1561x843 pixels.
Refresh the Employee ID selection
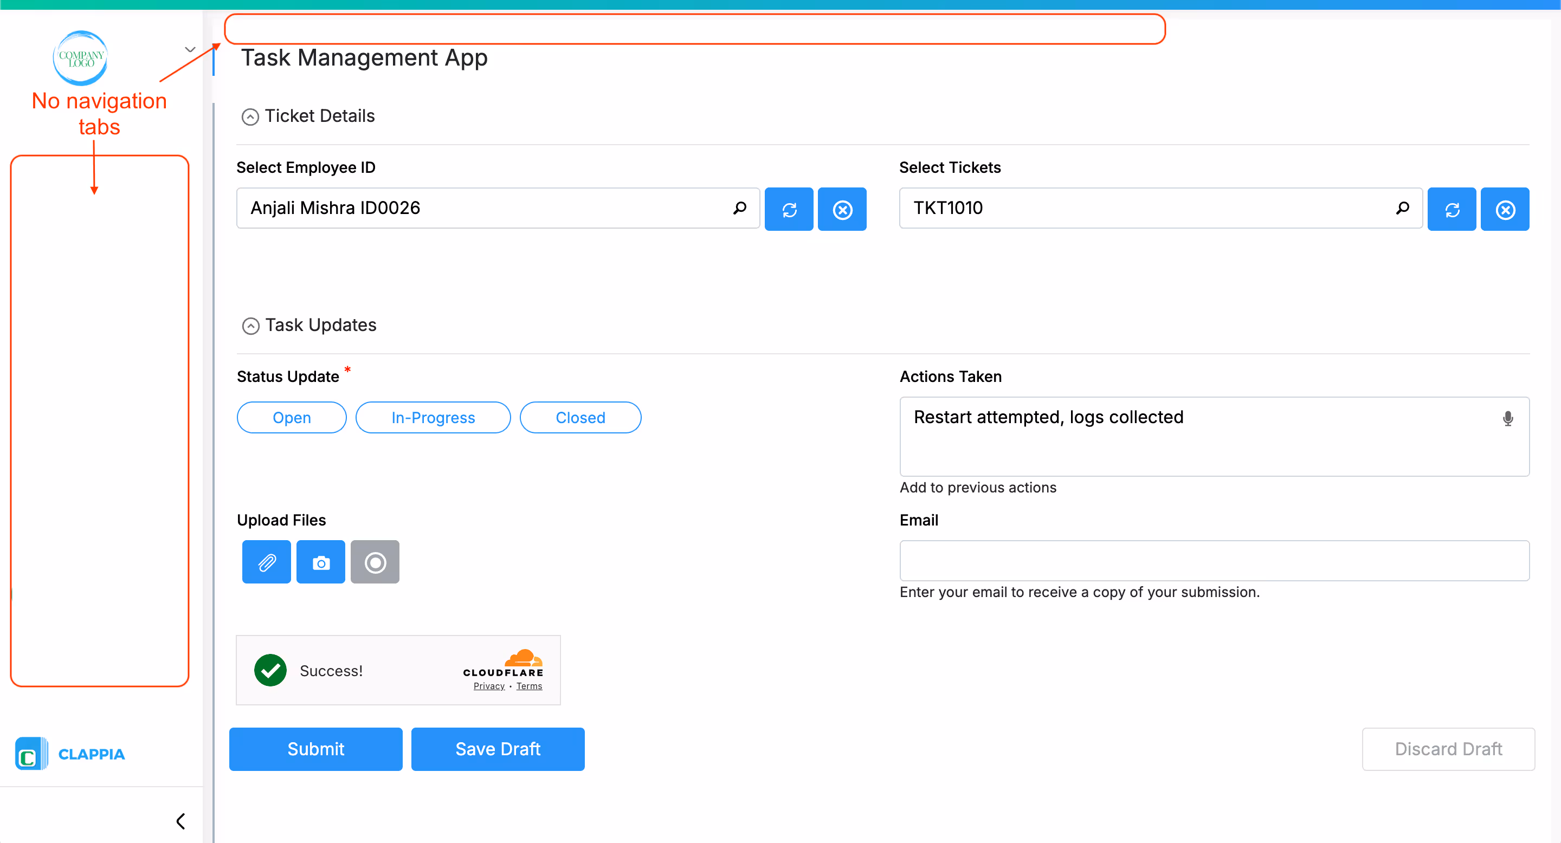tap(789, 209)
